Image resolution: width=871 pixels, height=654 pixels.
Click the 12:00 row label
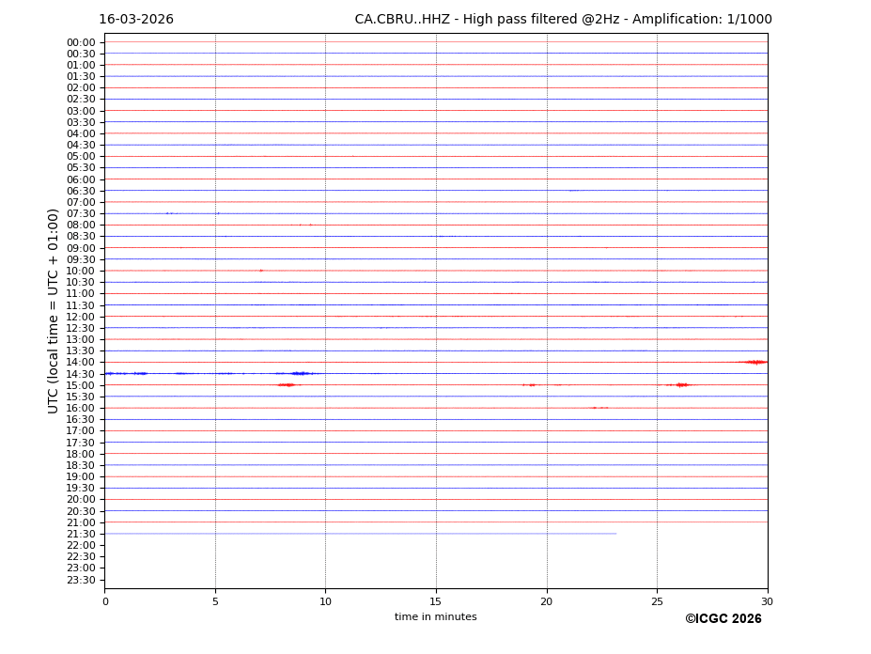[x=81, y=317]
